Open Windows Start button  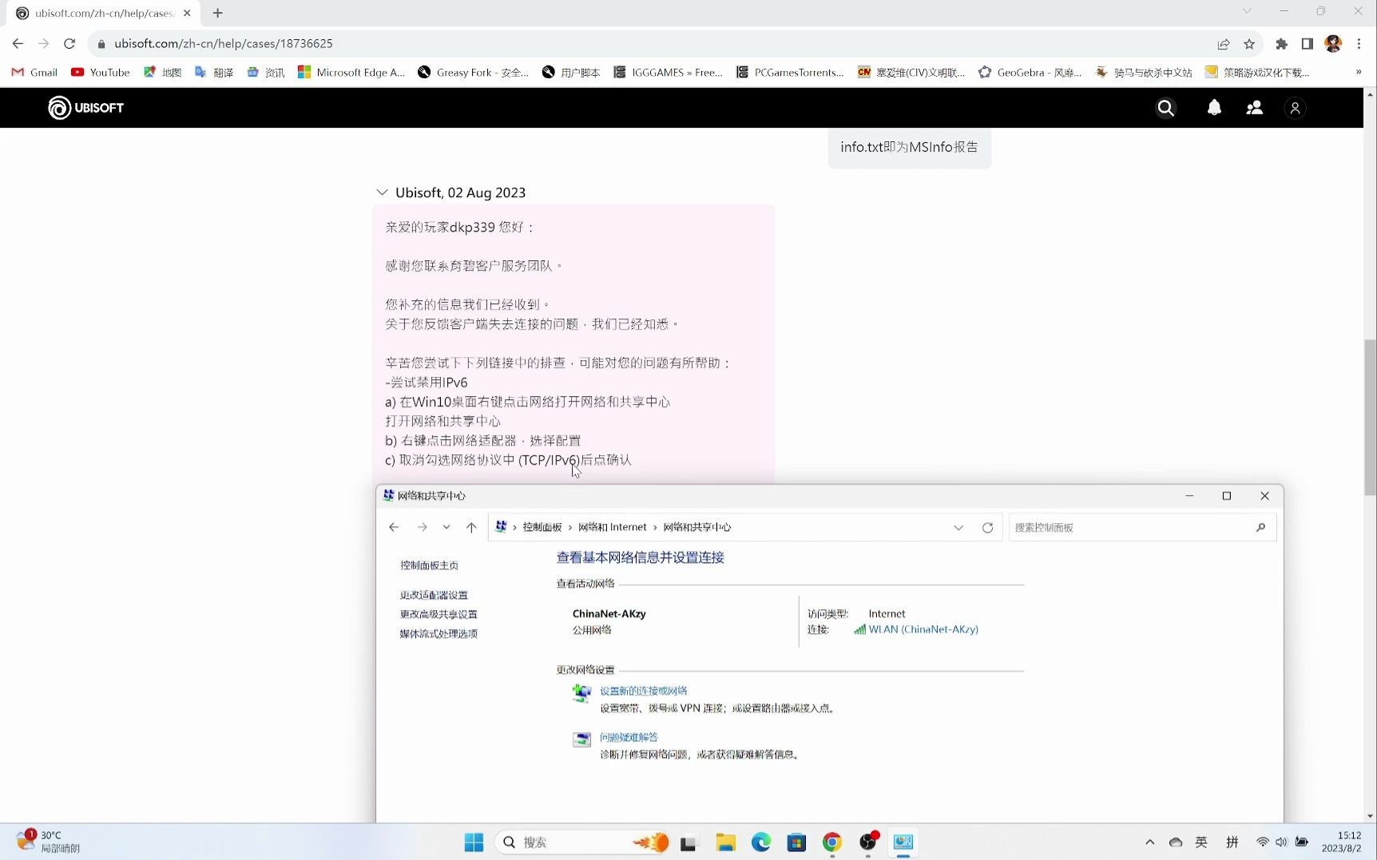tap(474, 842)
